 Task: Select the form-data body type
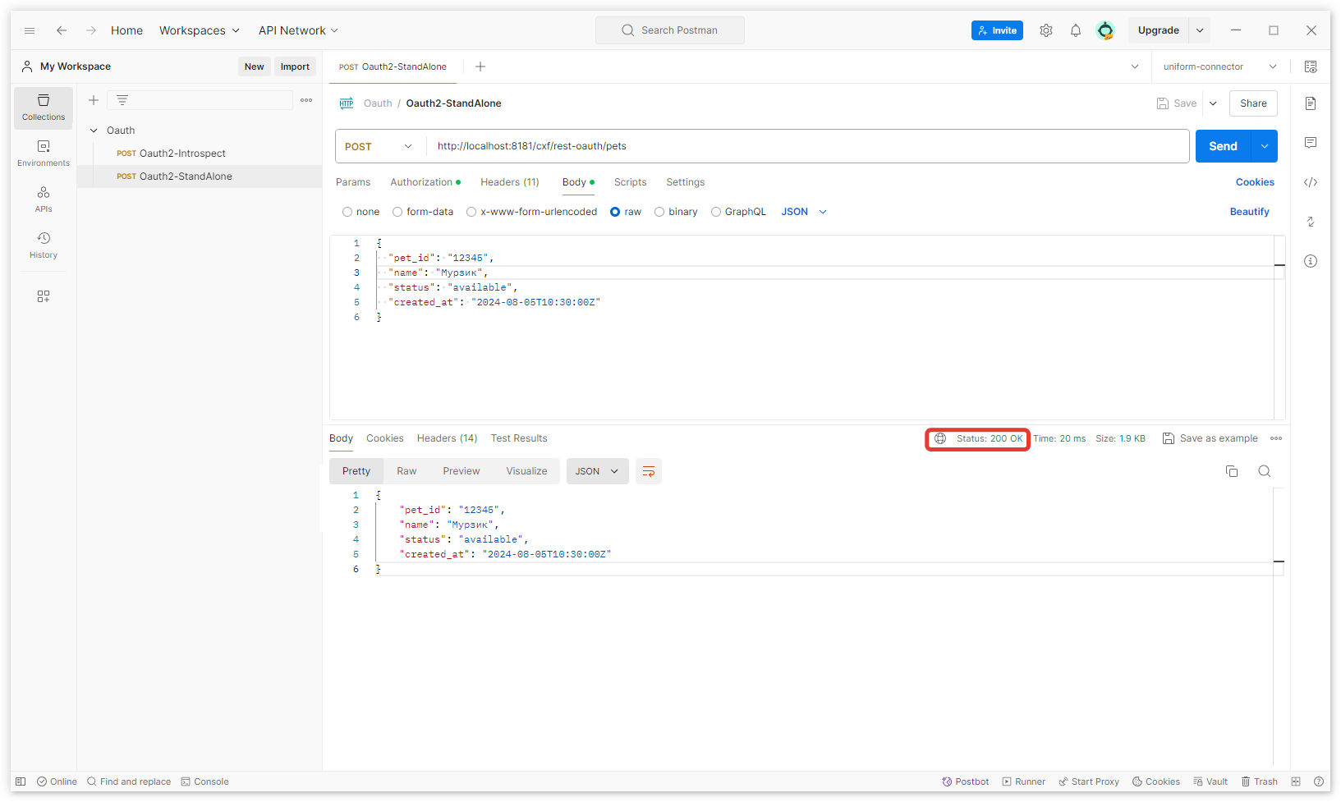pyautogui.click(x=398, y=212)
